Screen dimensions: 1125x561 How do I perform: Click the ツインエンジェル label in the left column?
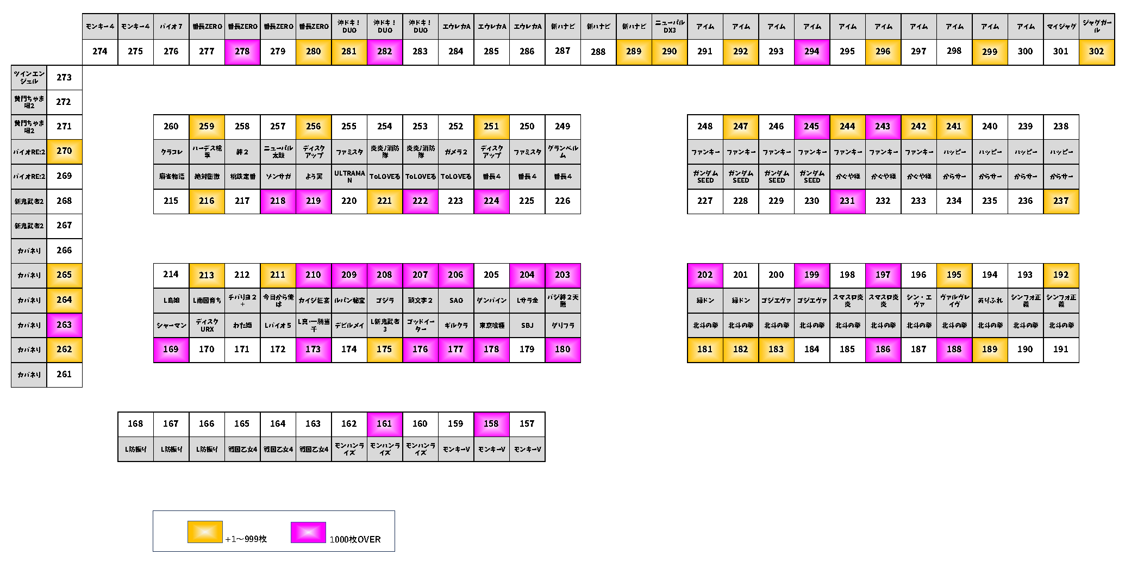point(29,78)
